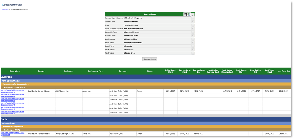294x139 pixels.
Task: Click the Status column header
Action: pyautogui.click(x=150, y=71)
